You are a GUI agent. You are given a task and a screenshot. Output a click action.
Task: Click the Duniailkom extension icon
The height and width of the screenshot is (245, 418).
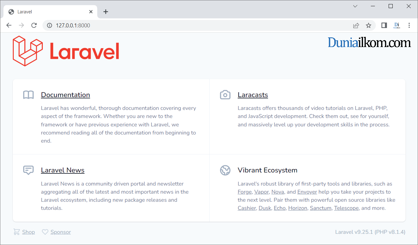tap(397, 26)
